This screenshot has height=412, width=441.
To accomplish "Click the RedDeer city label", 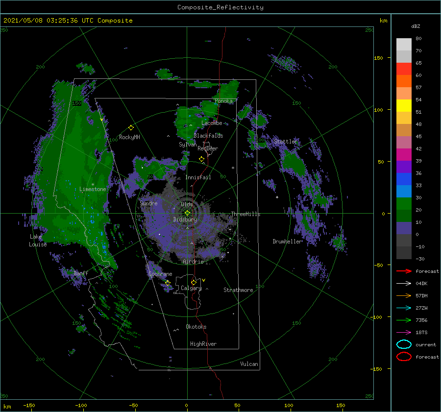I will [x=208, y=148].
